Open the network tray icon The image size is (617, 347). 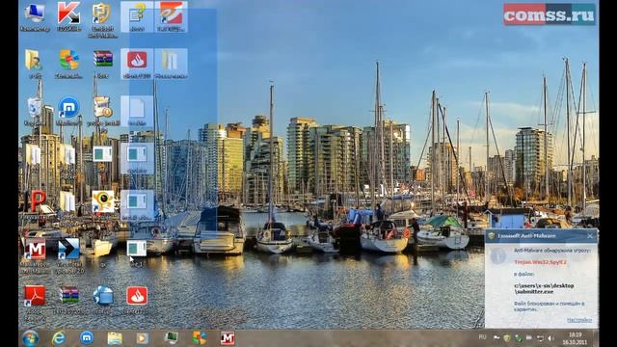pos(540,338)
